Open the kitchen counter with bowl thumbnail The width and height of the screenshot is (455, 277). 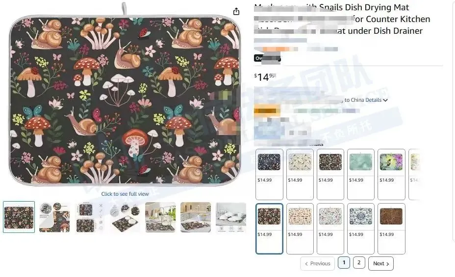(196, 217)
